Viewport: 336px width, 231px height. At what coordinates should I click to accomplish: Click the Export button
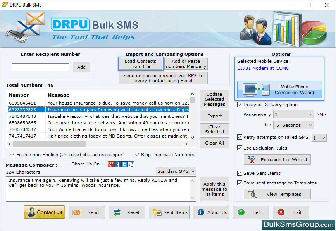[x=214, y=116]
